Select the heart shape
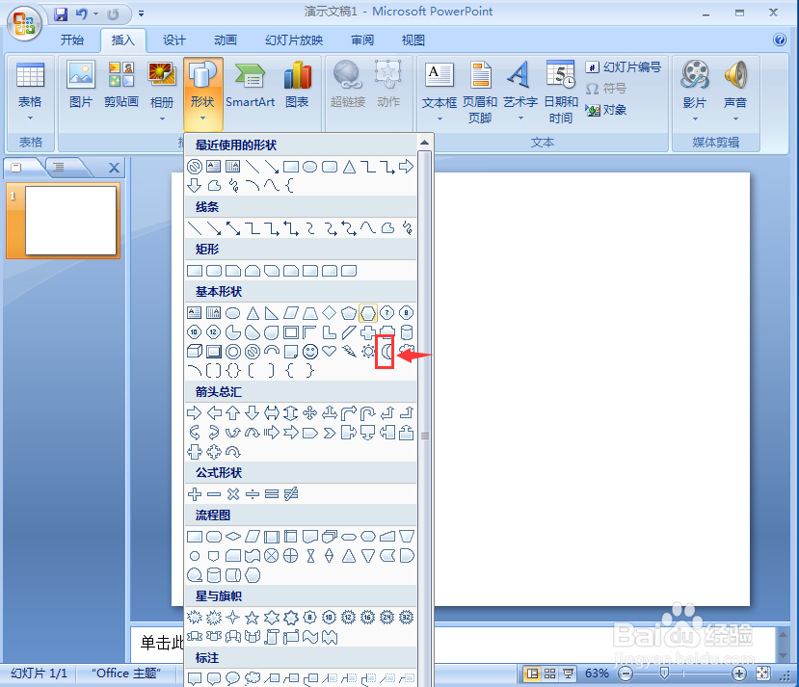 coord(330,351)
